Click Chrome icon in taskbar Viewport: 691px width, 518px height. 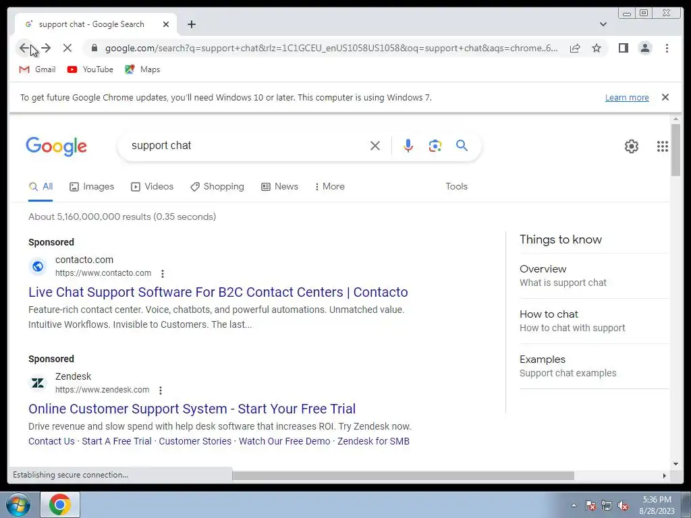click(60, 505)
